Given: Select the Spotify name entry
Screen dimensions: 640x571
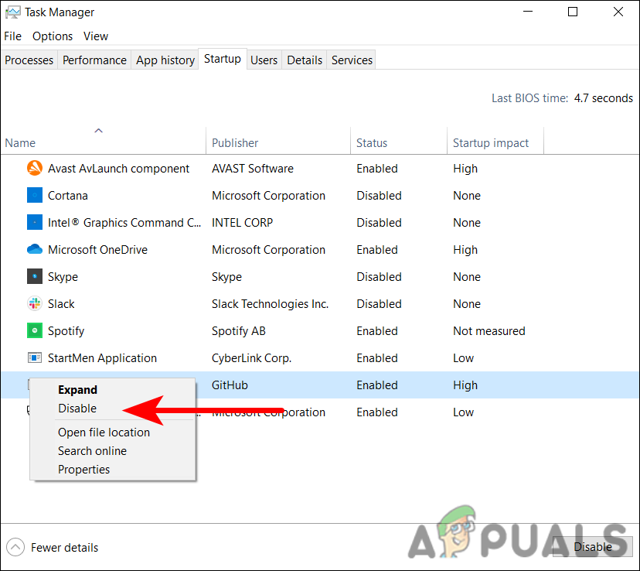Looking at the screenshot, I should tap(66, 331).
